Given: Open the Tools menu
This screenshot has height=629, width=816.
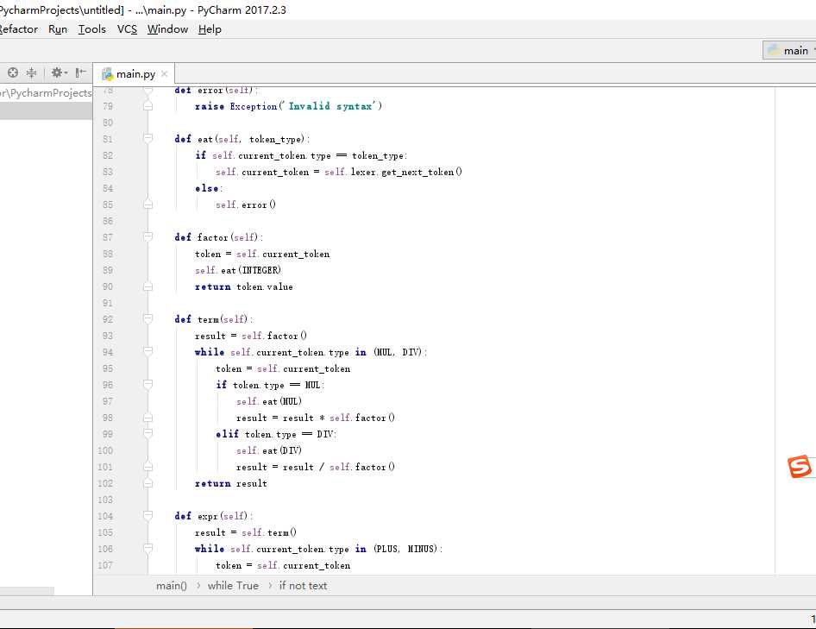Looking at the screenshot, I should pyautogui.click(x=92, y=29).
